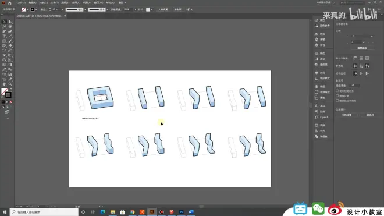Open the Swatches panel icon
Screen dimensions: 384x216
[317, 34]
